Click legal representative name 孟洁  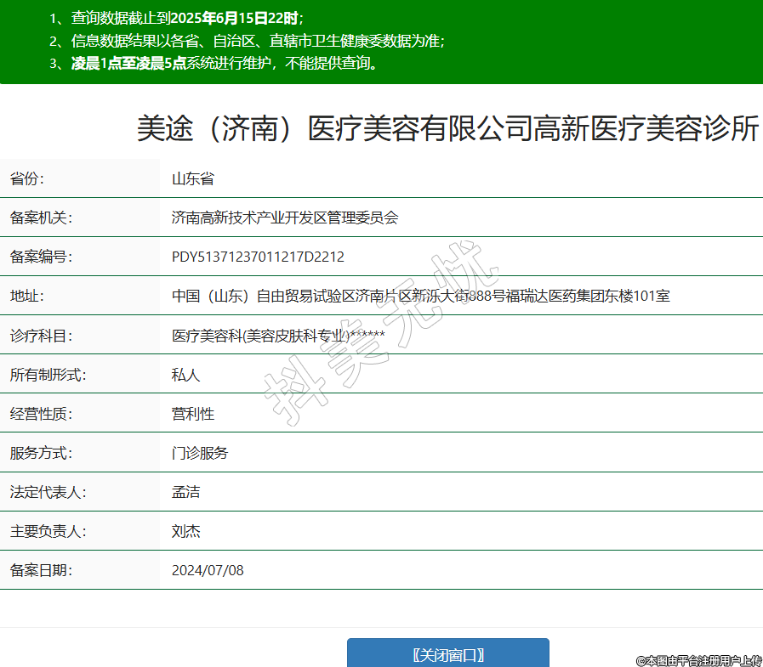point(185,492)
